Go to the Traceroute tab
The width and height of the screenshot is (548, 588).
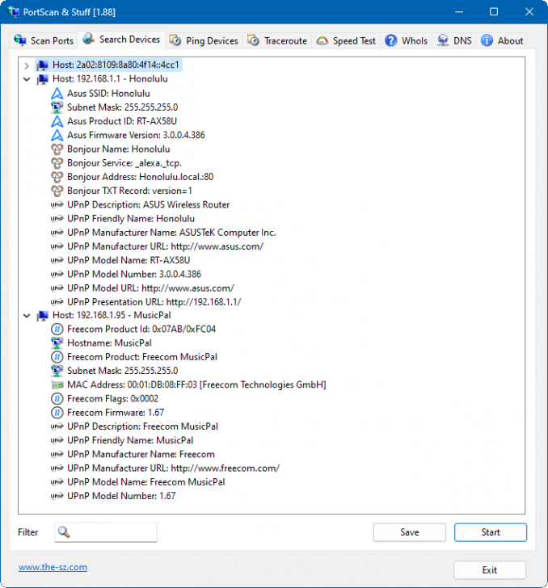point(277,40)
